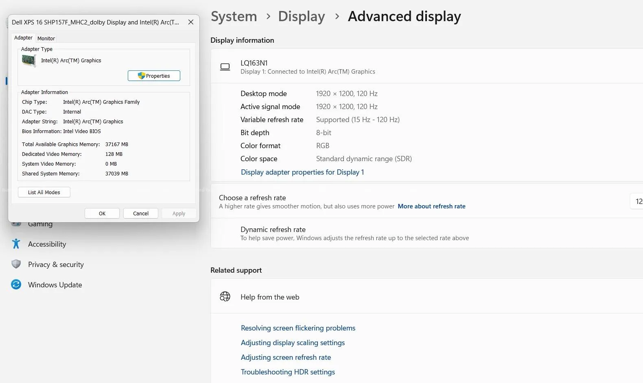Click the globe icon beside Help from the web

[225, 296]
